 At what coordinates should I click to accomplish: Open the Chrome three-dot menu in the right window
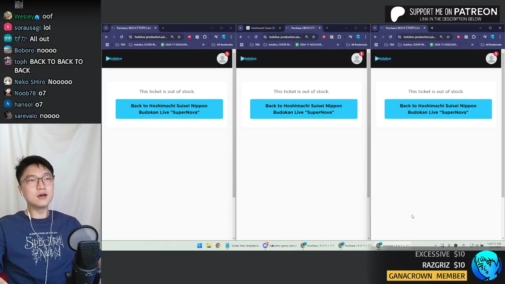click(500, 37)
